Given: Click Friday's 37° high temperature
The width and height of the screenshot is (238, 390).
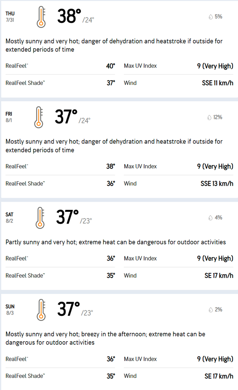Looking at the screenshot, I should [66, 117].
